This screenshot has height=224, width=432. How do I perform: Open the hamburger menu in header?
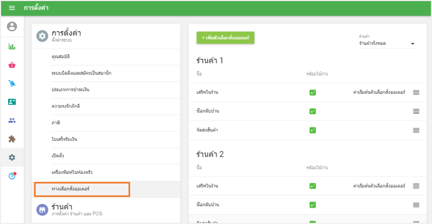click(x=12, y=8)
